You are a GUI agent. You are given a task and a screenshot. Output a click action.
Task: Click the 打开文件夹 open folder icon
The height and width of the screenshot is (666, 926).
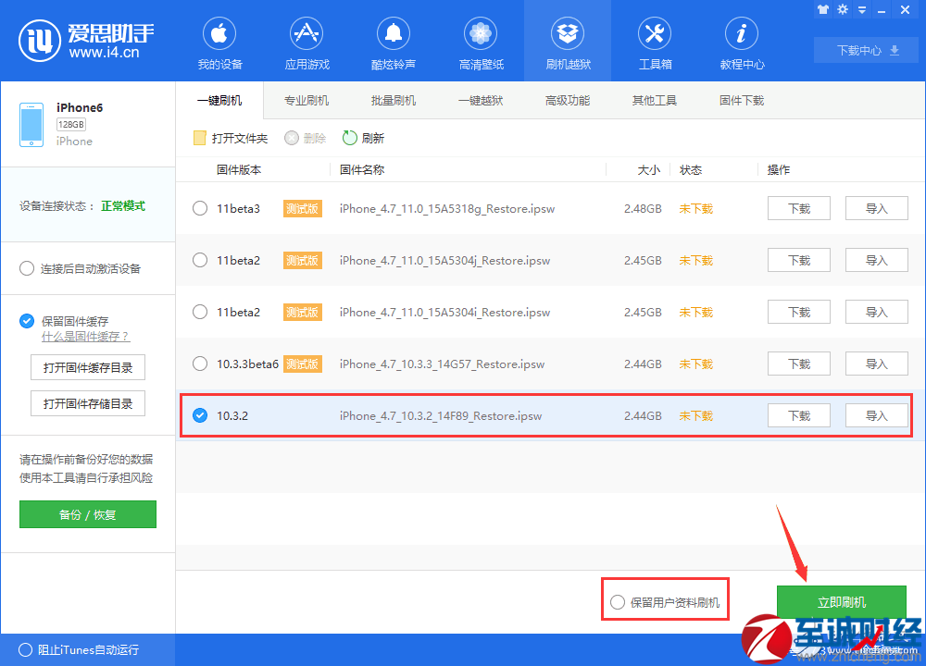pos(199,137)
